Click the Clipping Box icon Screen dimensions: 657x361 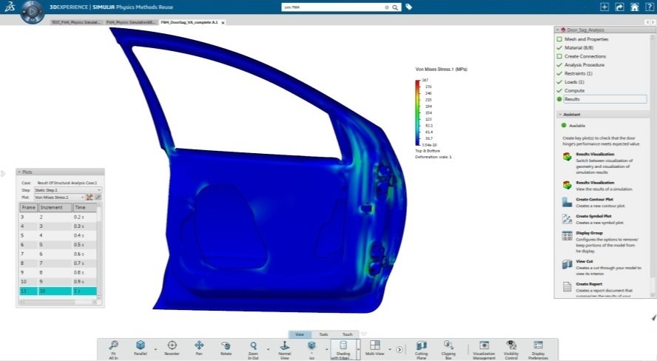[x=448, y=348]
